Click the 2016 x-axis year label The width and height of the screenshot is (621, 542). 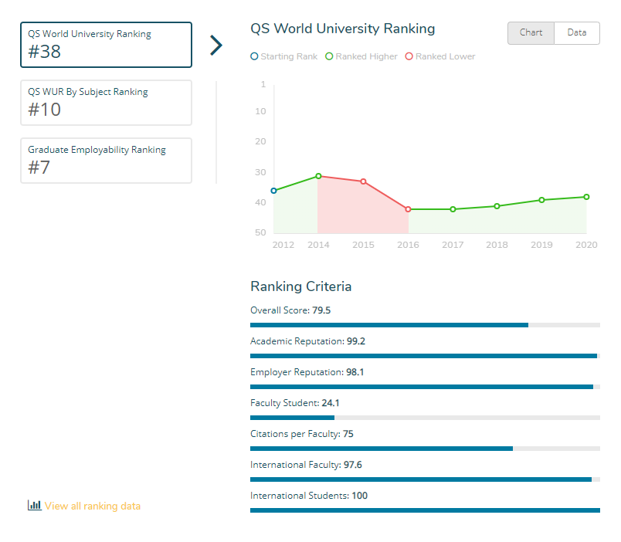pyautogui.click(x=409, y=245)
